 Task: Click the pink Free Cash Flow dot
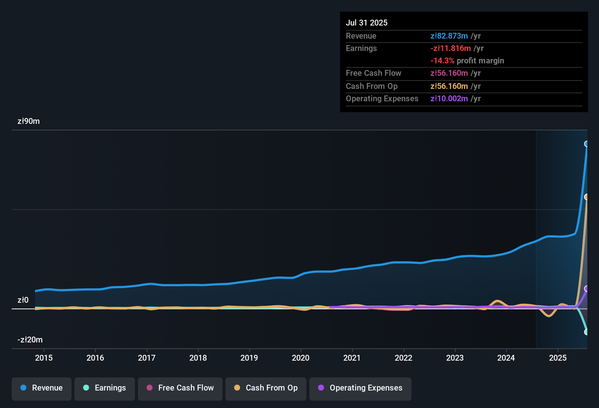coord(150,388)
